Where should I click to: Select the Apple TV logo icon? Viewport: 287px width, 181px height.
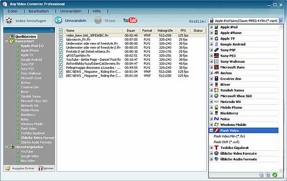point(216,38)
